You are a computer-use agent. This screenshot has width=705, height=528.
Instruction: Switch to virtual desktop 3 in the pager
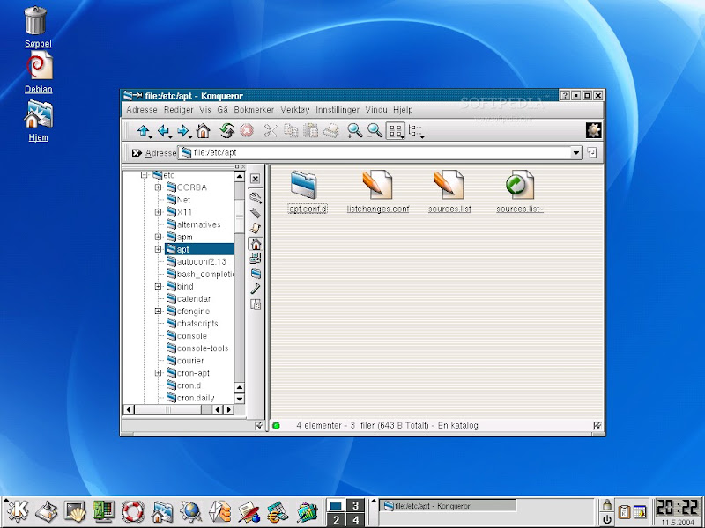354,504
